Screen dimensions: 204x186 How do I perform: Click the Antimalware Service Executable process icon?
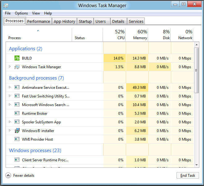coord(17,87)
